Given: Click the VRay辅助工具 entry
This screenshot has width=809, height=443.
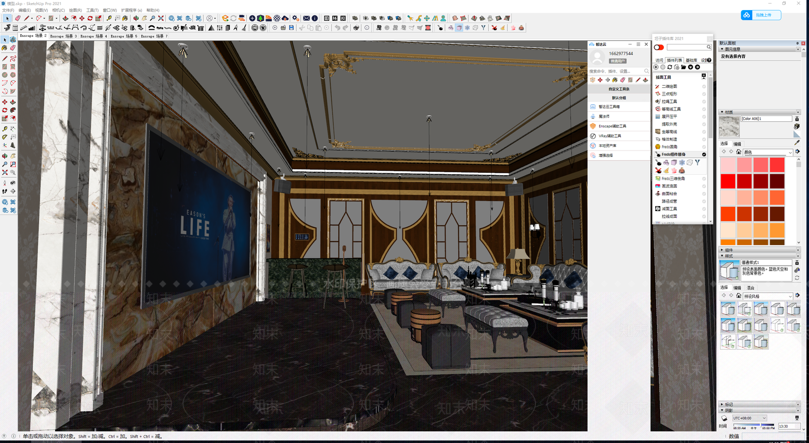Looking at the screenshot, I should 618,136.
